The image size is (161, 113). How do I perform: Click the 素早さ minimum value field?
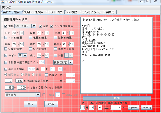(x=64, y=44)
